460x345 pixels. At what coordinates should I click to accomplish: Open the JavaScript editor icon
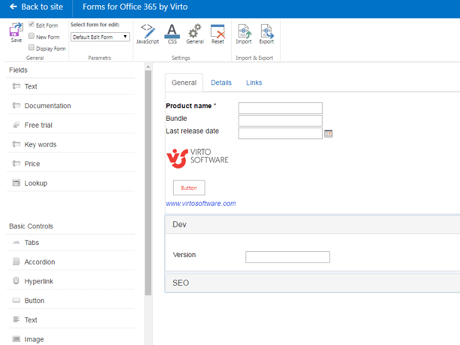tap(147, 33)
